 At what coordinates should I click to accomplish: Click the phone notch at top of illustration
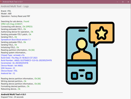coord(82,30)
